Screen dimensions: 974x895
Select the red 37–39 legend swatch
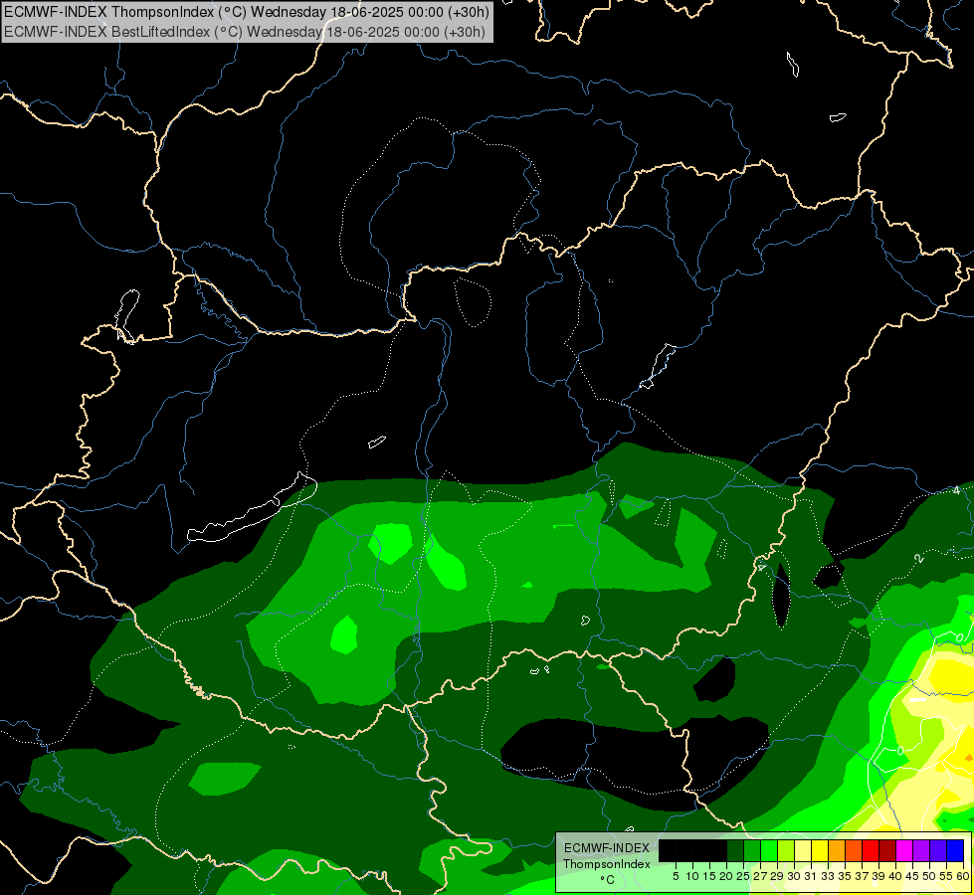tap(871, 851)
